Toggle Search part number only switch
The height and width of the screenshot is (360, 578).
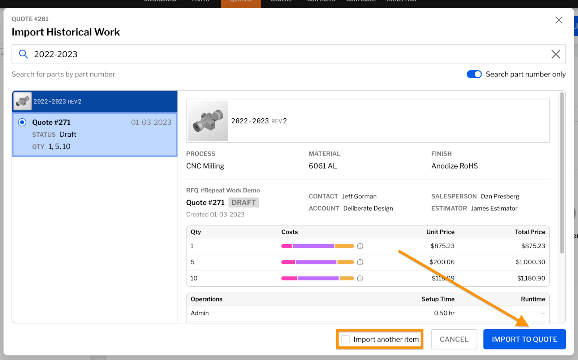point(474,74)
